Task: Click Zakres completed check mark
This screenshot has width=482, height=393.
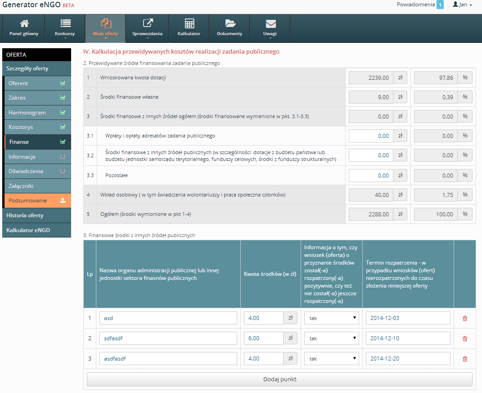Action: pos(63,97)
